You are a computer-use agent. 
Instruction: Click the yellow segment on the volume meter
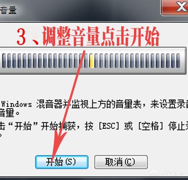pos(92,61)
